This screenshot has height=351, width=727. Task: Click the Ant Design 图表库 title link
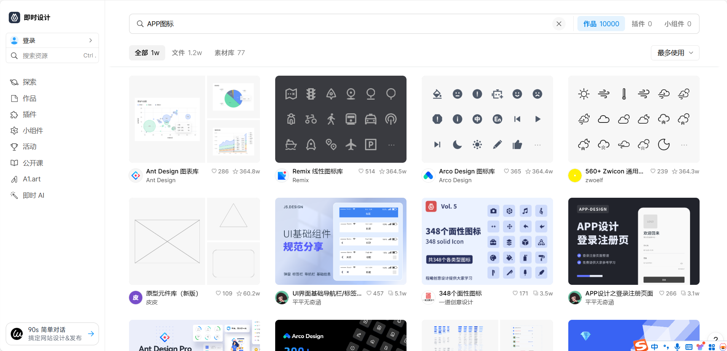[x=172, y=172]
